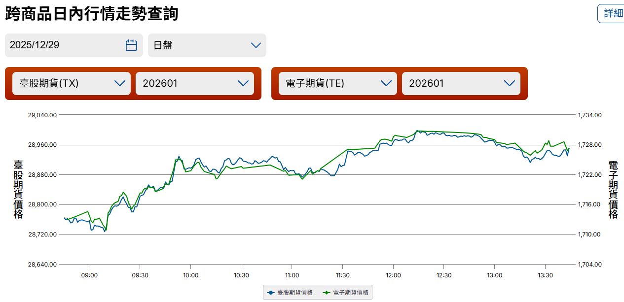Screen dimensions: 624x302
Task: Click the 13:30 time axis label
Action: [545, 275]
